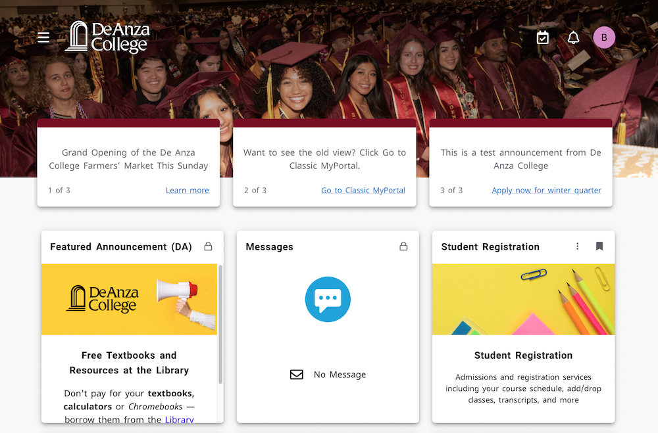Open the Library link in Featured Announcement
The width and height of the screenshot is (658, 433).
click(x=180, y=419)
